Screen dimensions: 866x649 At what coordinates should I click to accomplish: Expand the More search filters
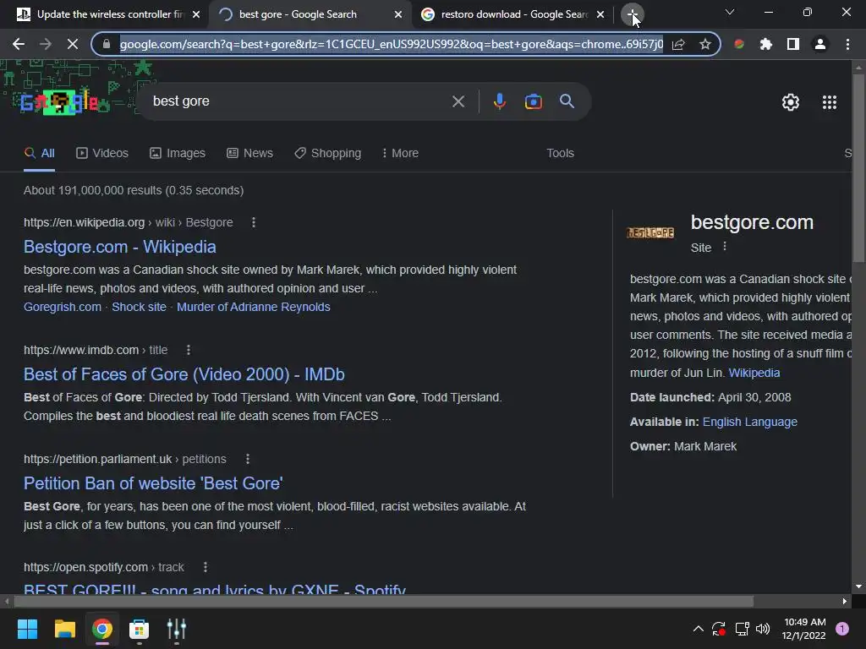(x=400, y=153)
